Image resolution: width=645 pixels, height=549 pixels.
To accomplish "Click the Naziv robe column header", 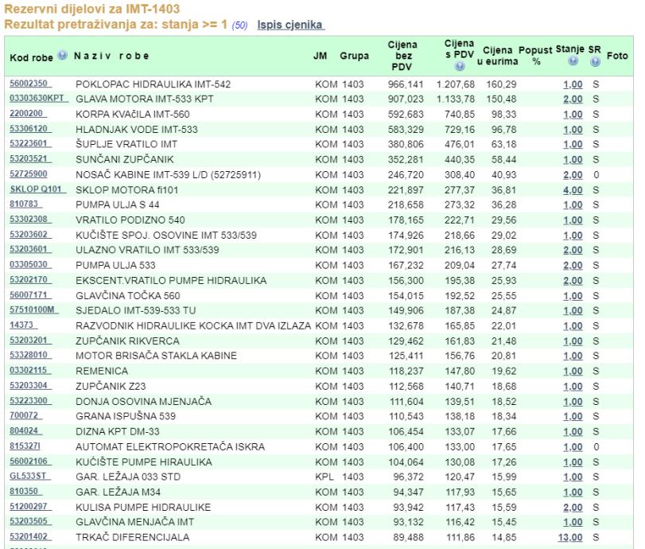I will tap(111, 56).
